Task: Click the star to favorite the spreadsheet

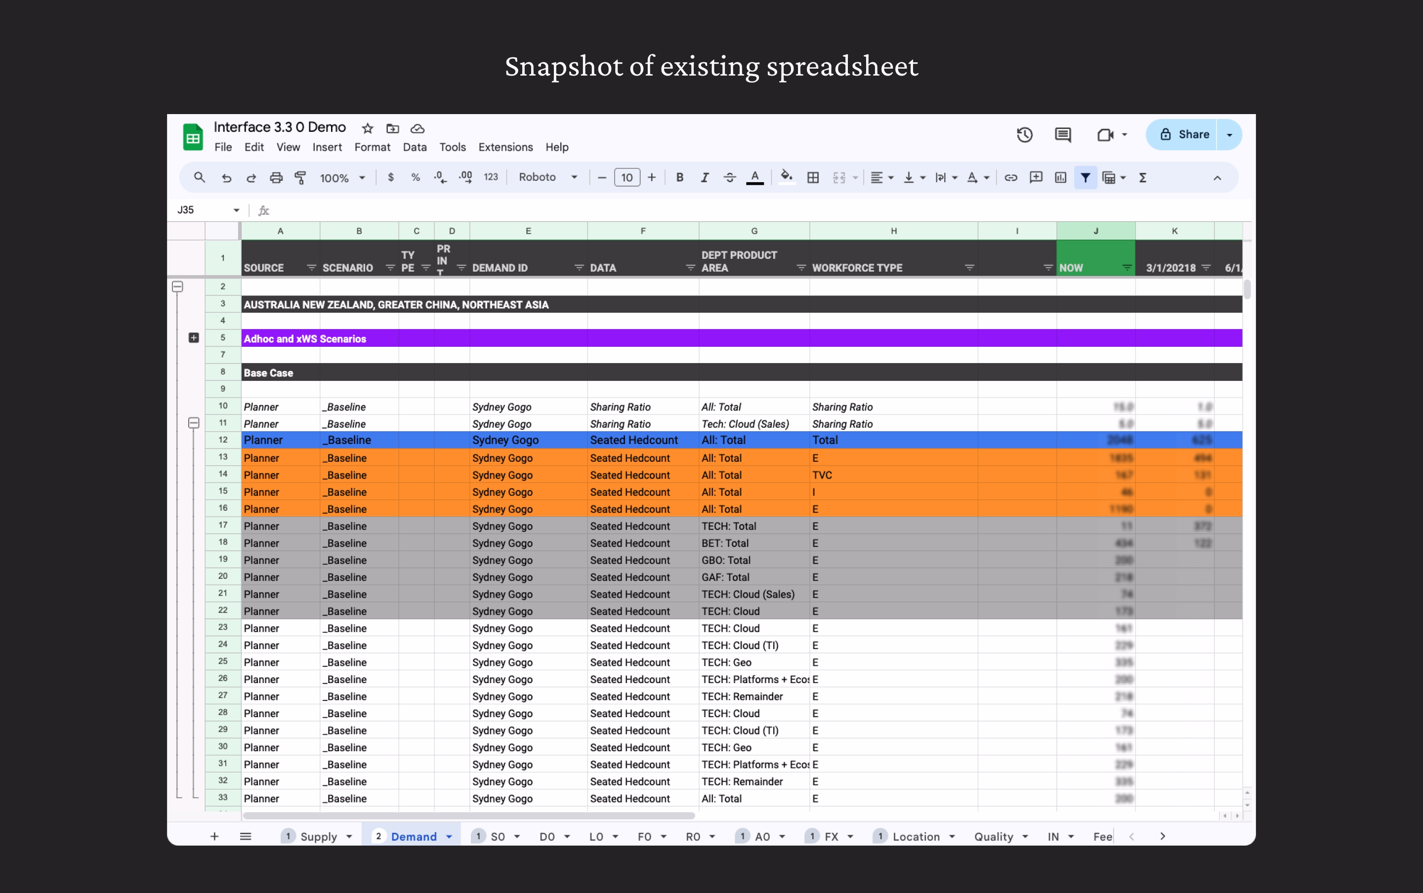Action: pos(368,128)
